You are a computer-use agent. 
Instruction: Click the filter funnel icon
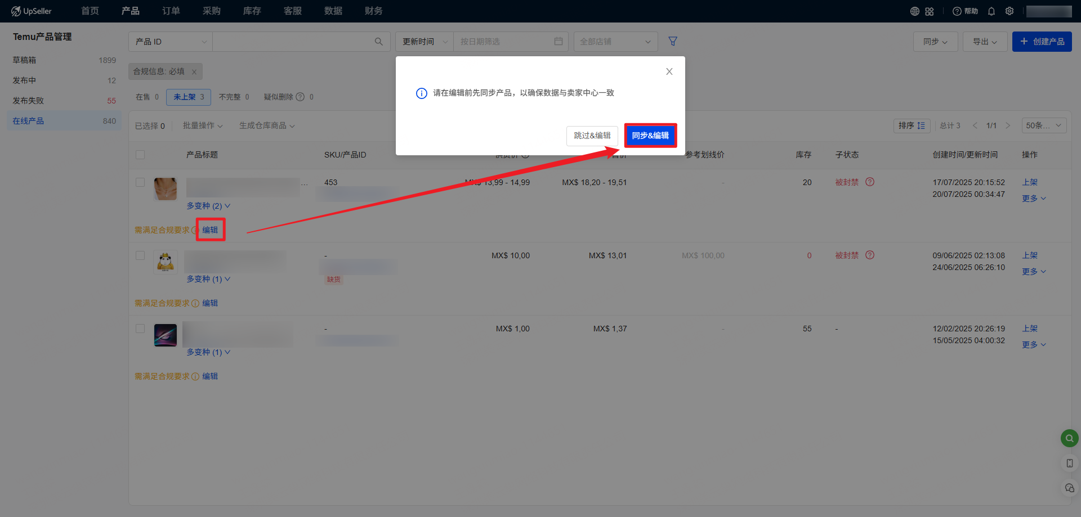672,41
